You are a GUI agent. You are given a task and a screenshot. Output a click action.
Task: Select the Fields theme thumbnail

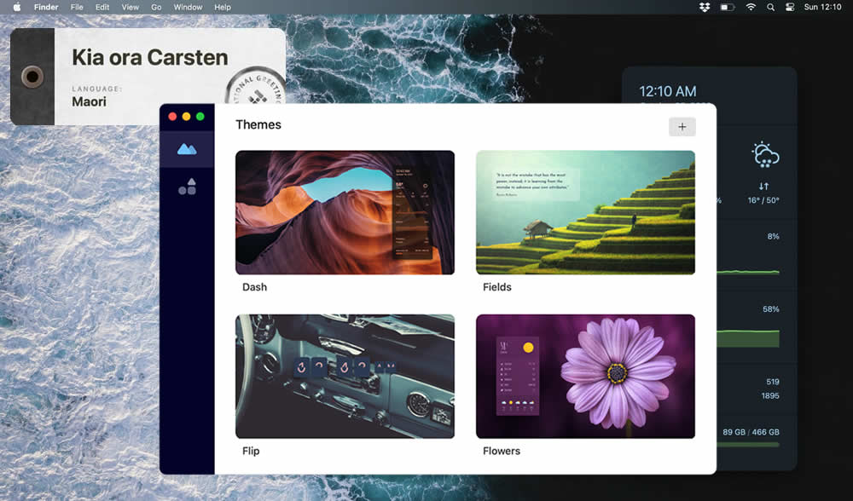pyautogui.click(x=585, y=212)
